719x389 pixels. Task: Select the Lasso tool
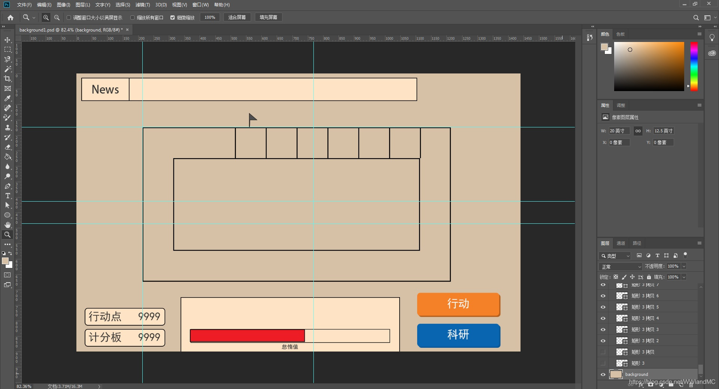[7, 59]
